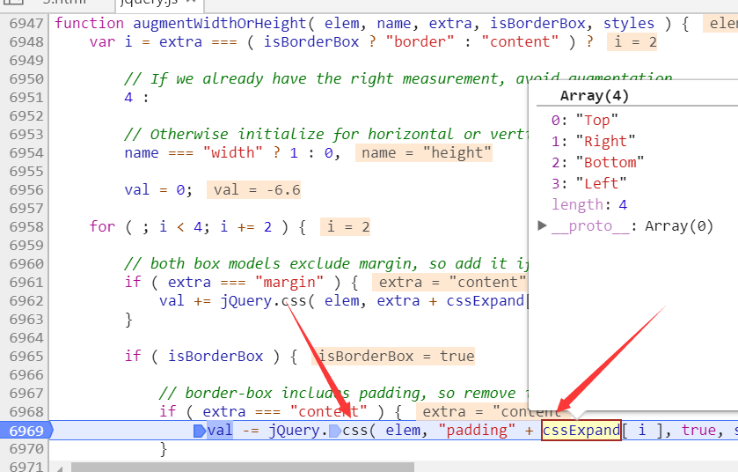The image size is (738, 472).
Task: Click the highlighted cssExpand token on line 6969
Action: (581, 430)
